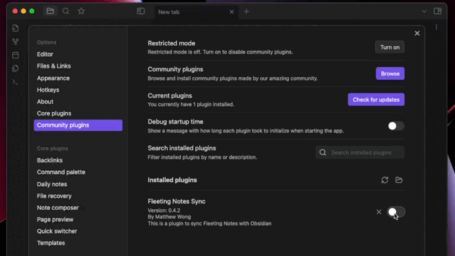Image resolution: width=455 pixels, height=256 pixels.
Task: Open bookmarks star icon
Action: click(x=81, y=11)
